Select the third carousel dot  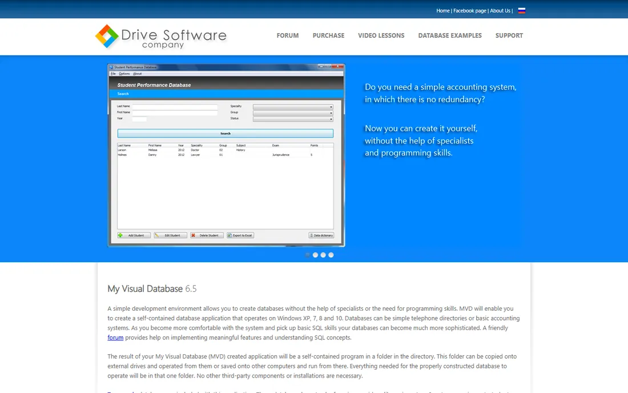coord(323,255)
